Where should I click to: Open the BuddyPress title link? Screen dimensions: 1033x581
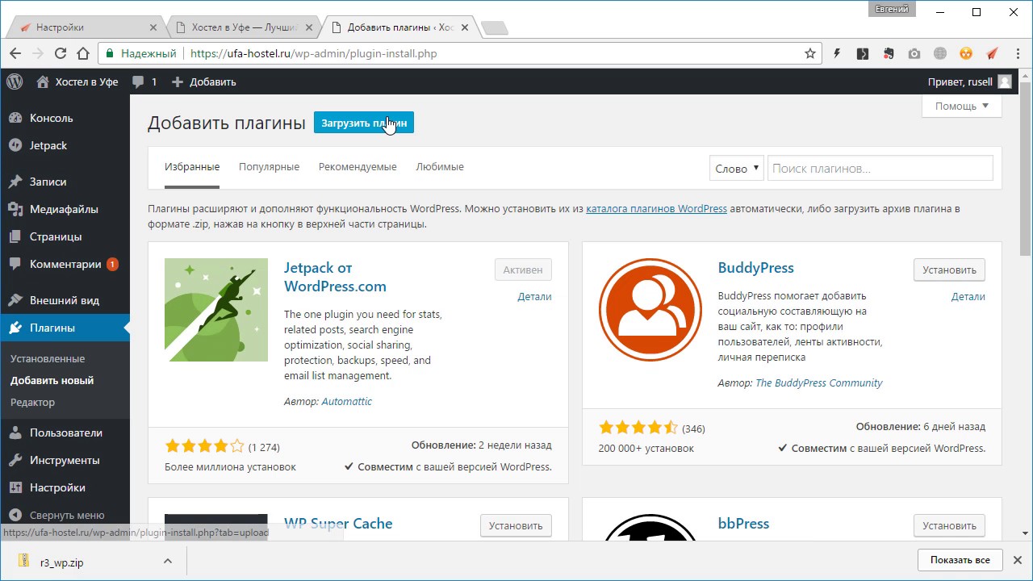click(755, 268)
